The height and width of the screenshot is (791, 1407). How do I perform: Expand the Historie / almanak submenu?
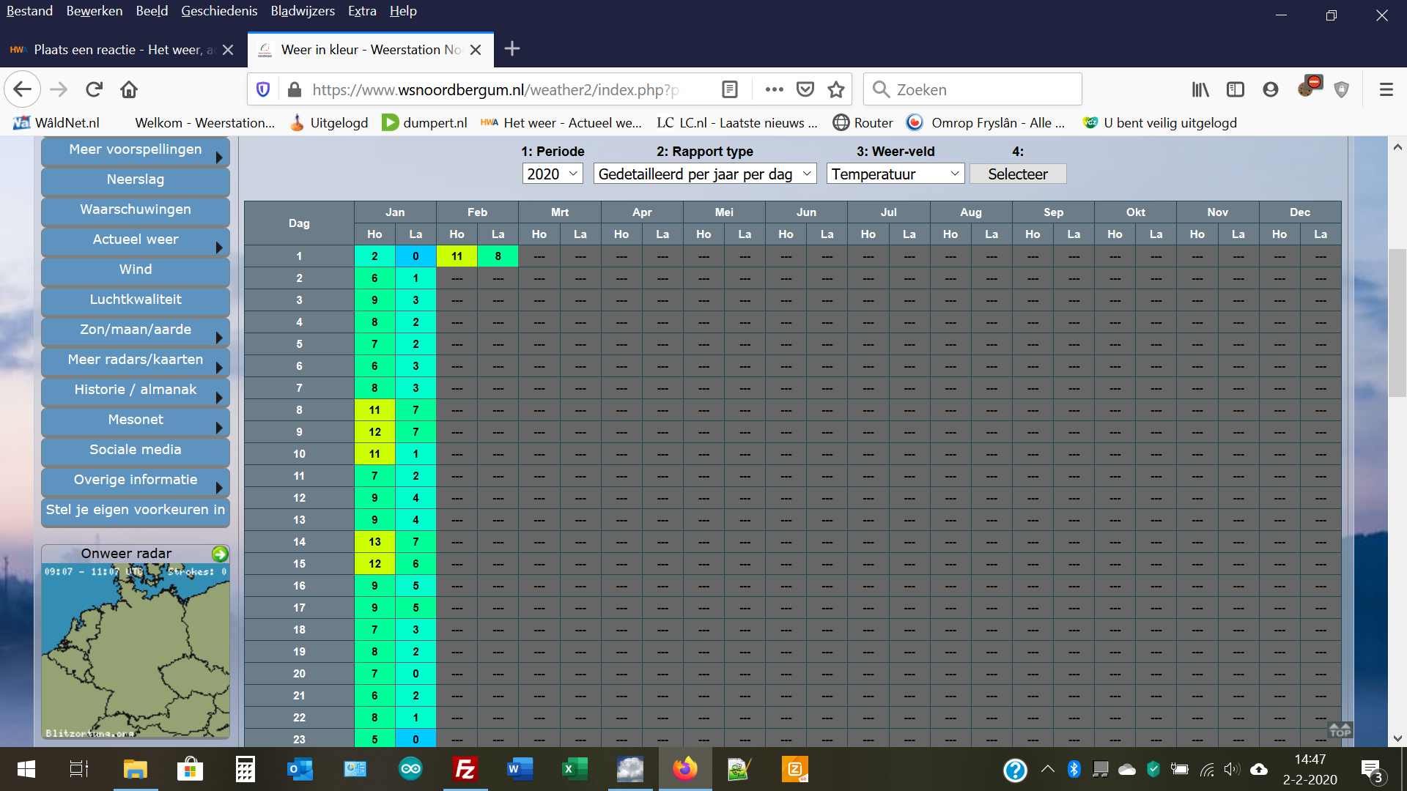tap(136, 390)
